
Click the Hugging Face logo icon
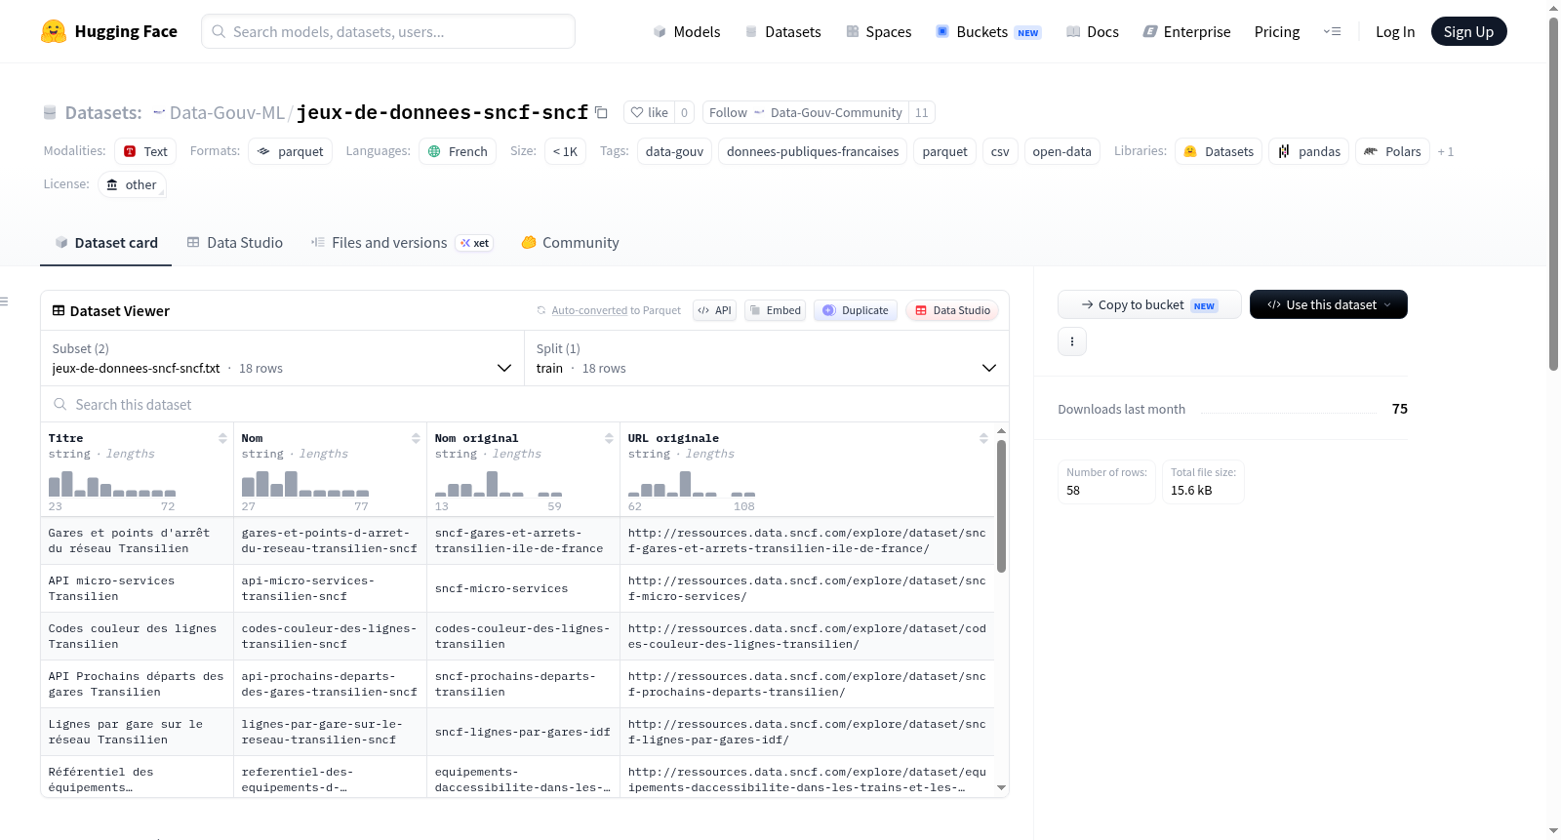(x=54, y=31)
